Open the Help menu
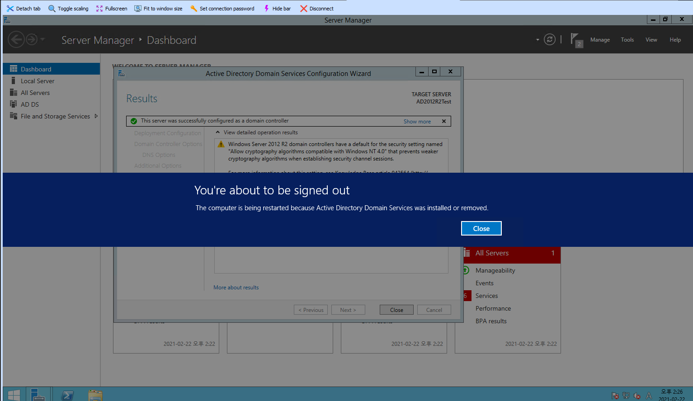This screenshot has height=401, width=693. (x=675, y=40)
